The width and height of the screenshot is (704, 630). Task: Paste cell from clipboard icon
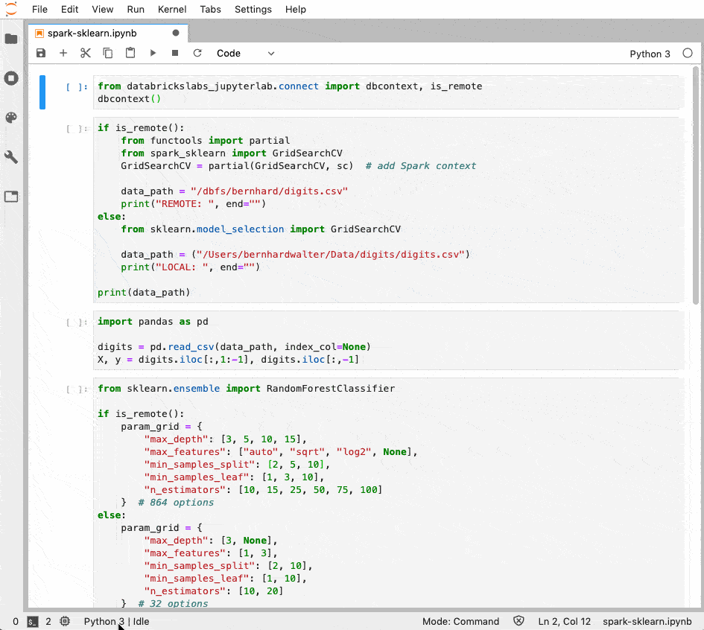130,54
